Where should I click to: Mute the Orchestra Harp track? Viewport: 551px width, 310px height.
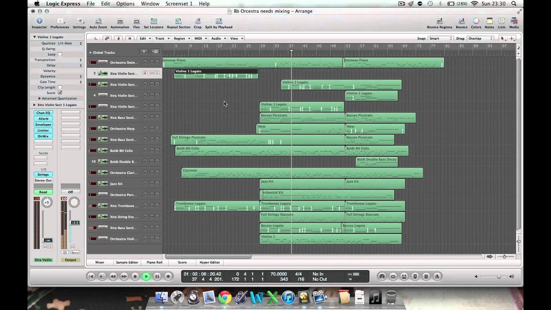click(x=152, y=128)
